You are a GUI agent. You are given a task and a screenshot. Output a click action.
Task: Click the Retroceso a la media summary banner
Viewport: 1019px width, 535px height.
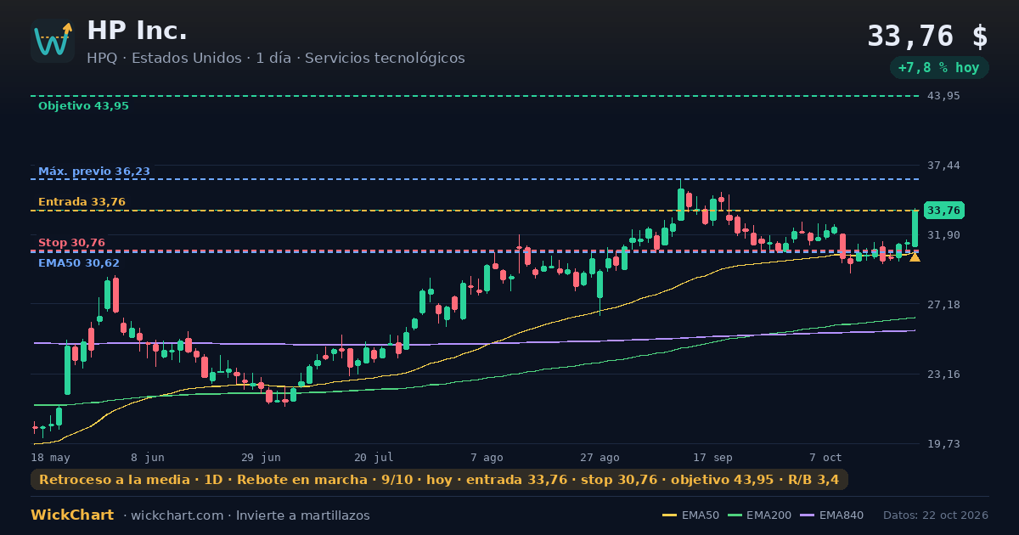439,480
